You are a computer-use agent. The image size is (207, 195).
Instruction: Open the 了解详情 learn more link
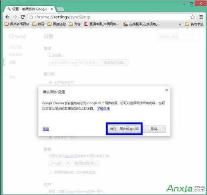click(103, 109)
